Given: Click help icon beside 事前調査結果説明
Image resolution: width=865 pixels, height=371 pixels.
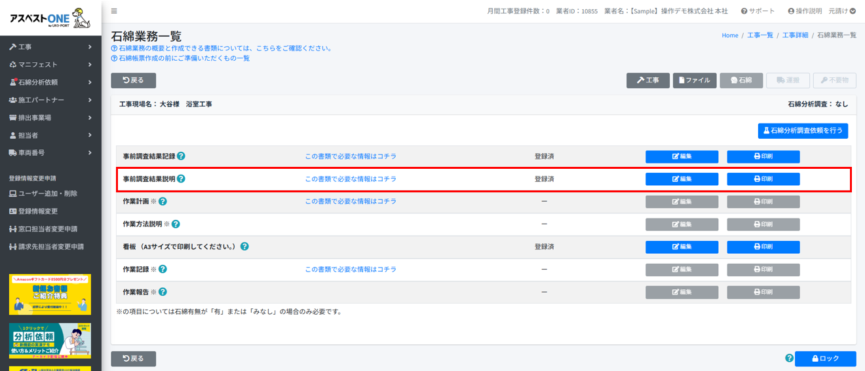Looking at the screenshot, I should click(181, 179).
